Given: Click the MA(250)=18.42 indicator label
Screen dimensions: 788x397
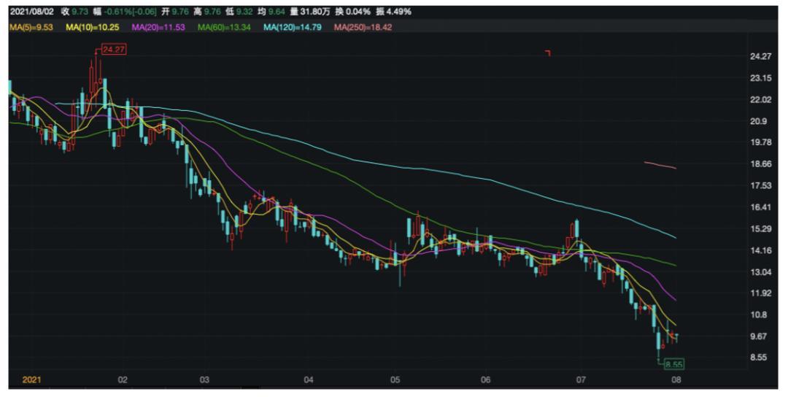Looking at the screenshot, I should pos(359,27).
